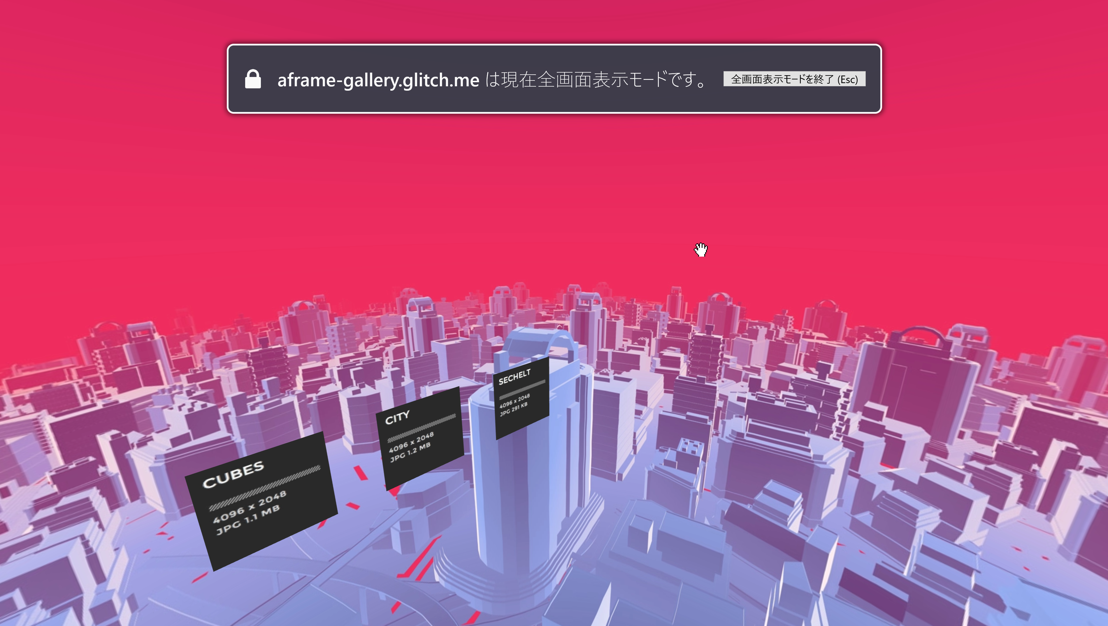Click the aframe-gallery.glitch.me domain text

378,80
